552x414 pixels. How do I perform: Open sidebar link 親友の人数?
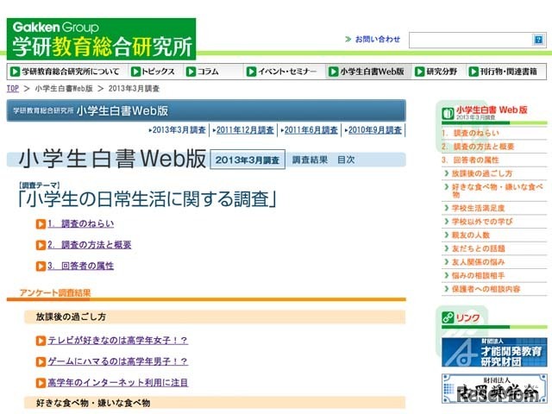tap(471, 235)
